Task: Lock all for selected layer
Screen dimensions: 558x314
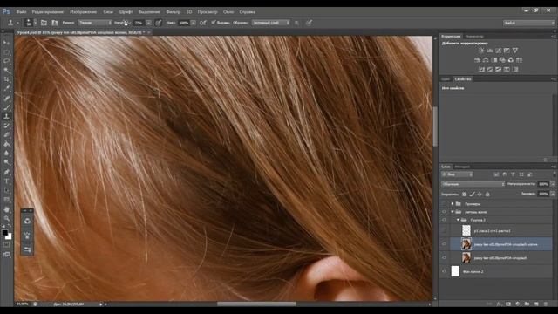Action: [x=487, y=194]
